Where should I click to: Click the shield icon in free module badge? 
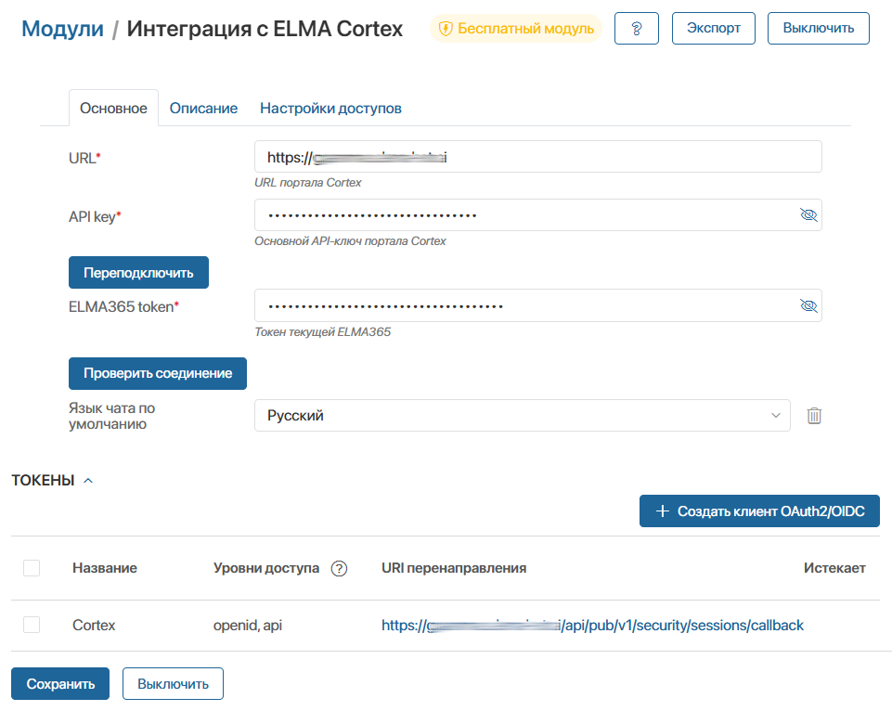446,29
